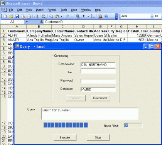
Task: Select column B header
Action: [x=39, y=27]
